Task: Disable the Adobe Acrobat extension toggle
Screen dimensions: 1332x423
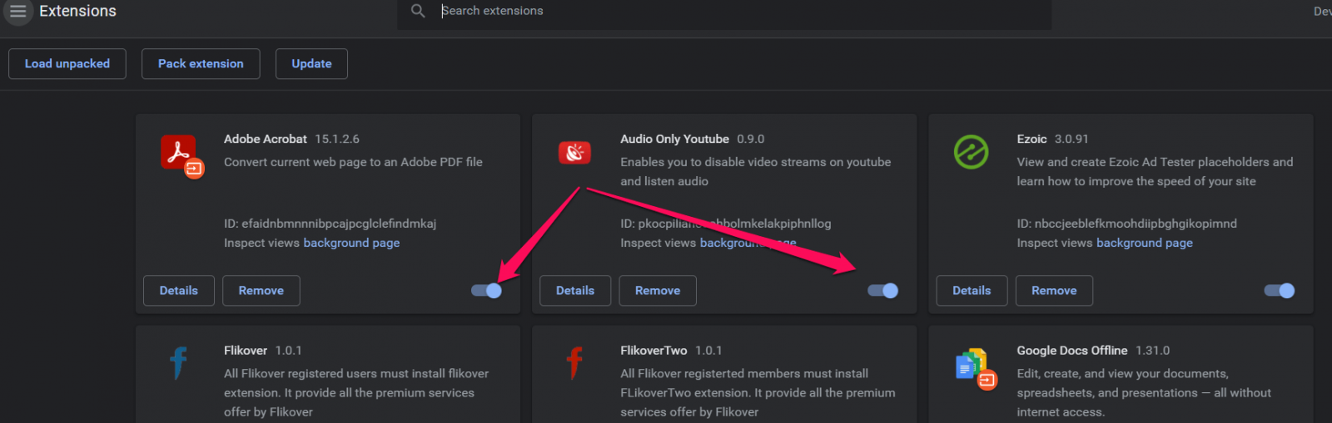Action: tap(487, 291)
